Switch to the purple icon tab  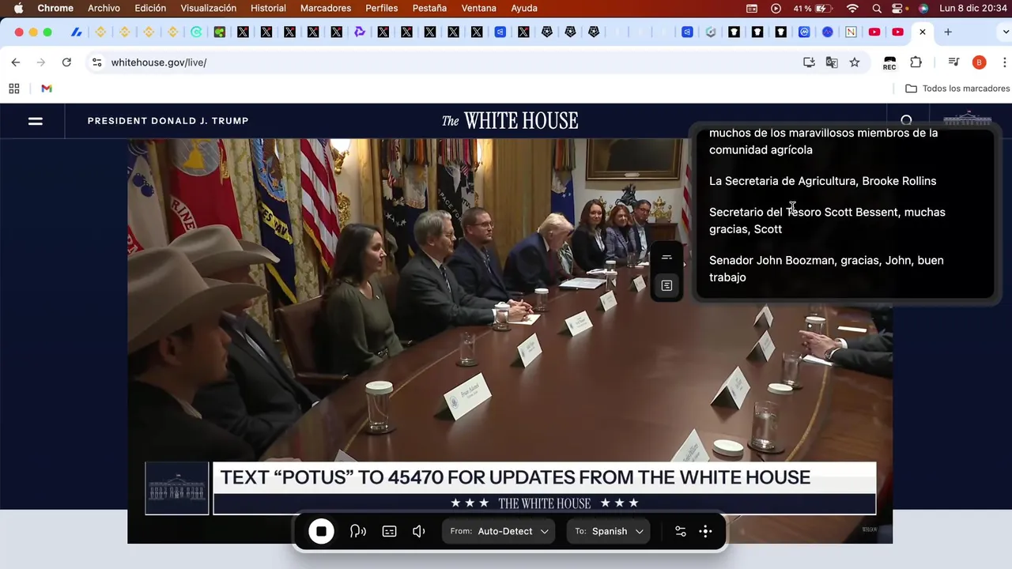tap(360, 32)
